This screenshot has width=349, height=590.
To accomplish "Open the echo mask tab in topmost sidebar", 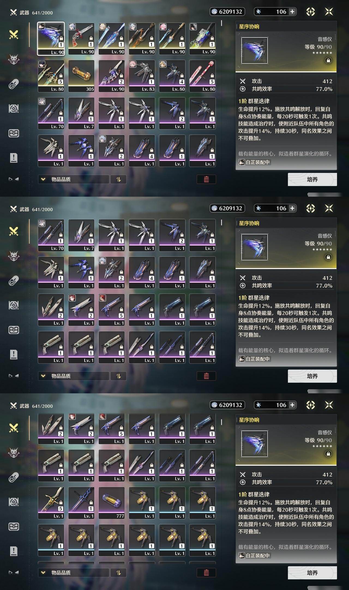I will click(14, 59).
